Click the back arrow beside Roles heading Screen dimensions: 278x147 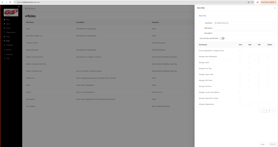click(x=26, y=16)
